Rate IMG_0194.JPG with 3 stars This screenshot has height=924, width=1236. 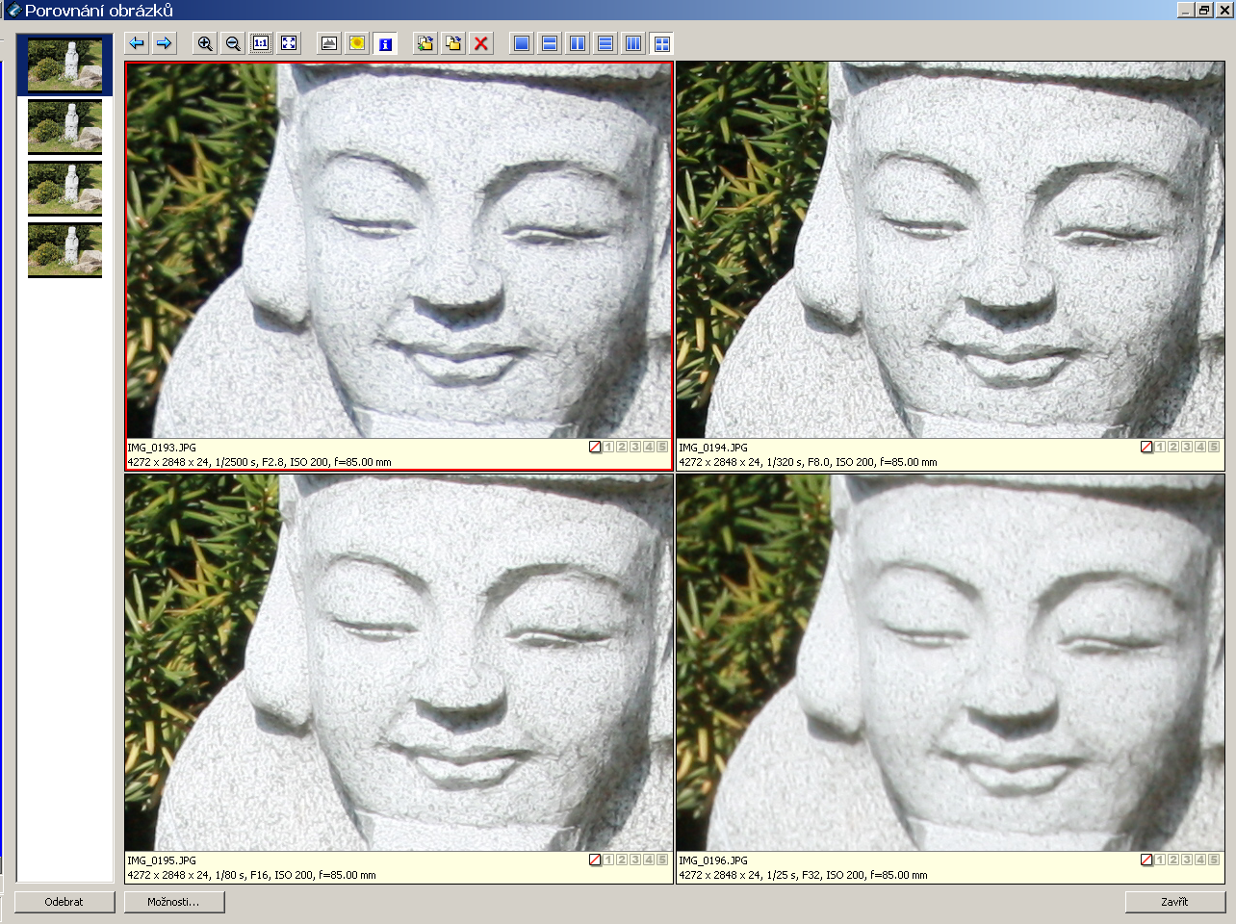1187,447
